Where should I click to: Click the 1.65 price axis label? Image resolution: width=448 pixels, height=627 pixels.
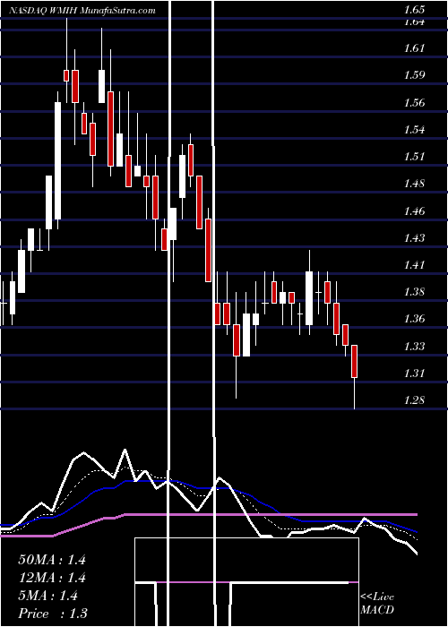coord(414,10)
